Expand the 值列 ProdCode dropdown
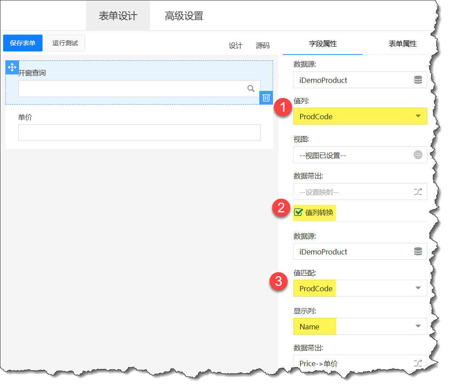The image size is (449, 387). (418, 117)
